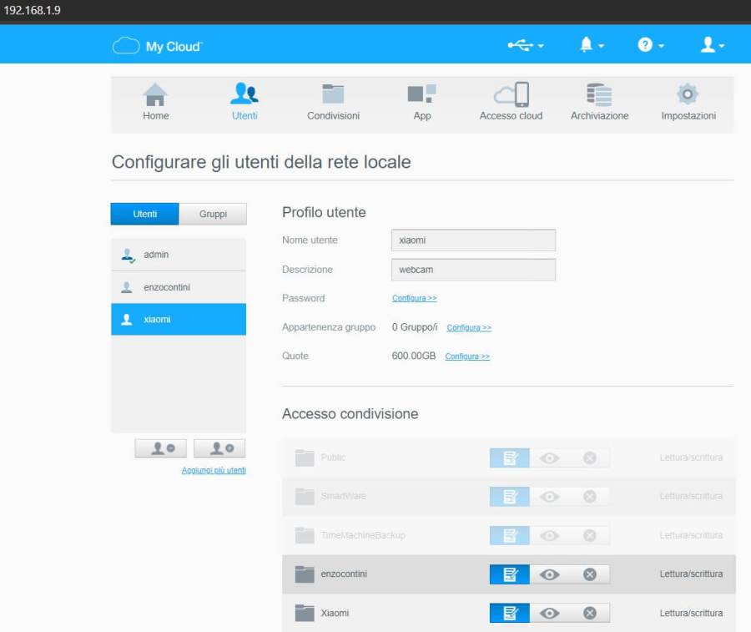Expand the help question mark menu
Screen dimensions: 751x632
[x=651, y=45]
